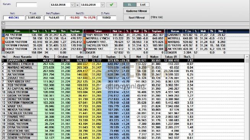The image size is (250, 140).
Task: Select OSMANLI YATIRIM row
Action: pyautogui.click(x=123, y=134)
